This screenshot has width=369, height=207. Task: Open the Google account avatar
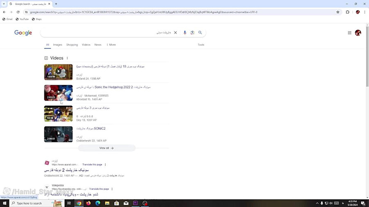358,33
